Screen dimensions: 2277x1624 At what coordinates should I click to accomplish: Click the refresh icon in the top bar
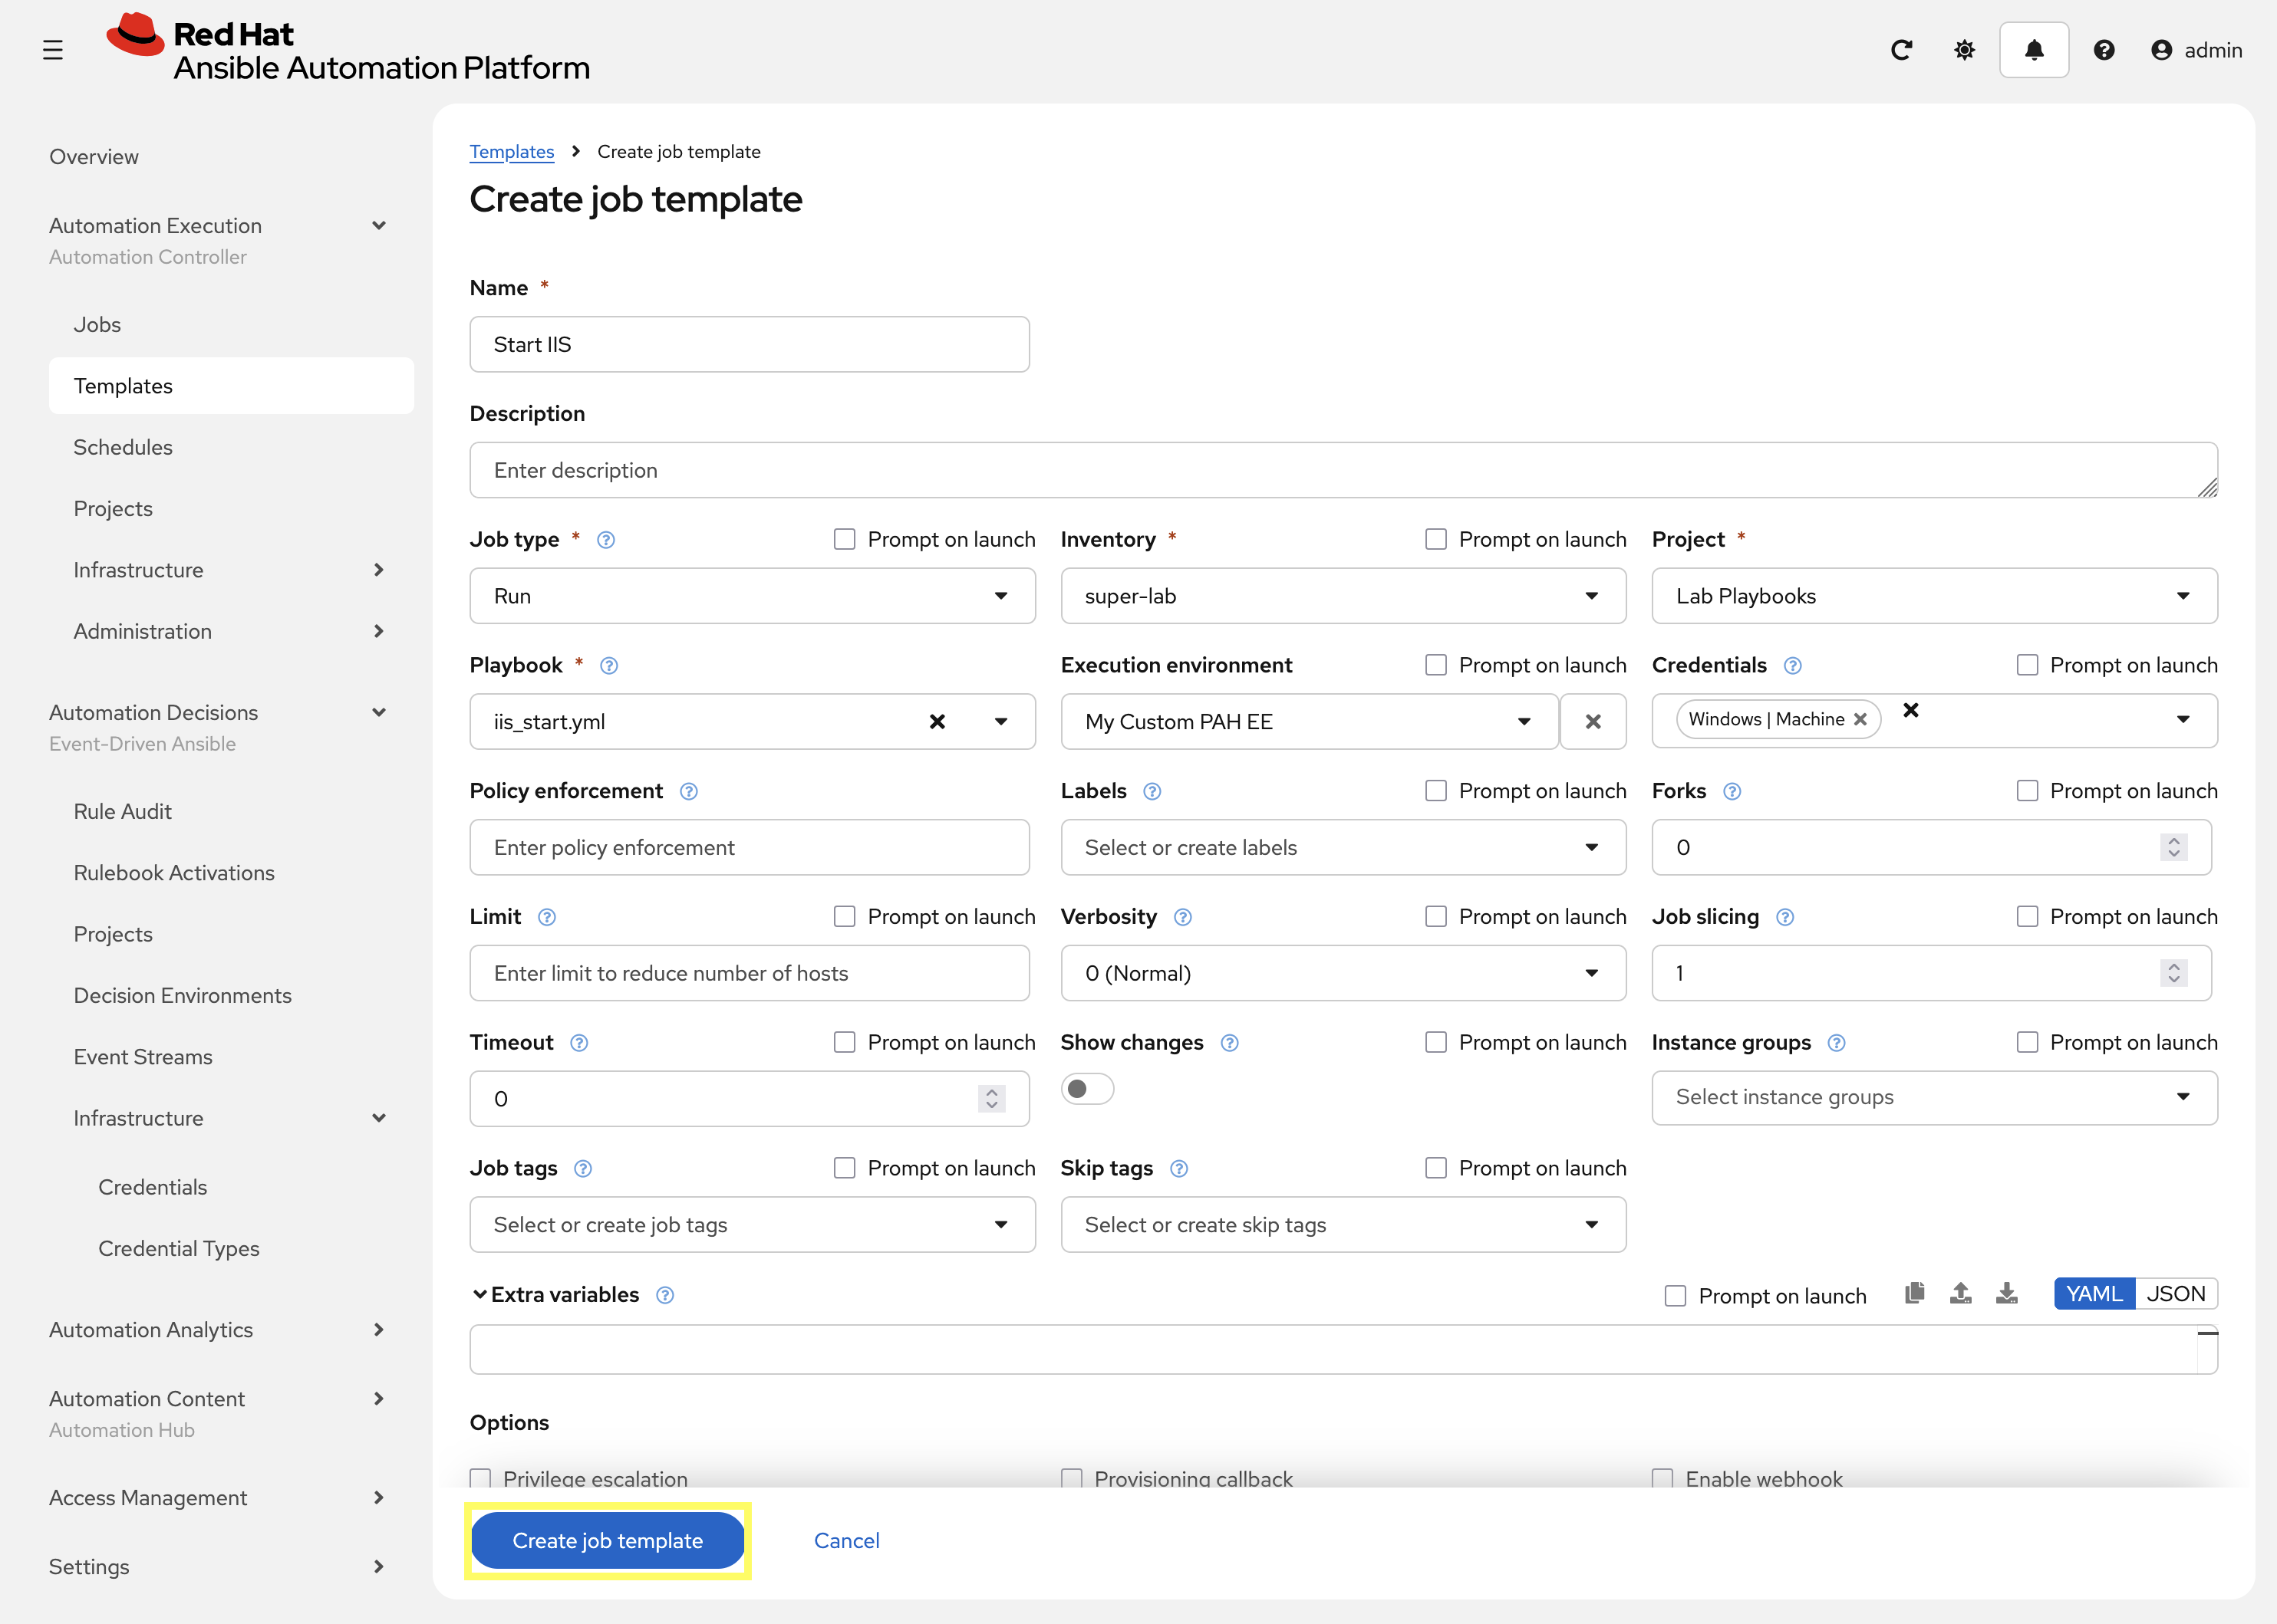pos(1902,49)
